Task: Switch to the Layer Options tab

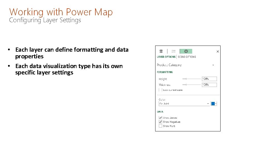Action: pyautogui.click(x=166, y=57)
